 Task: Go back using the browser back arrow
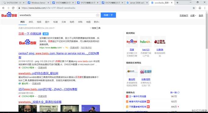tap(3, 8)
